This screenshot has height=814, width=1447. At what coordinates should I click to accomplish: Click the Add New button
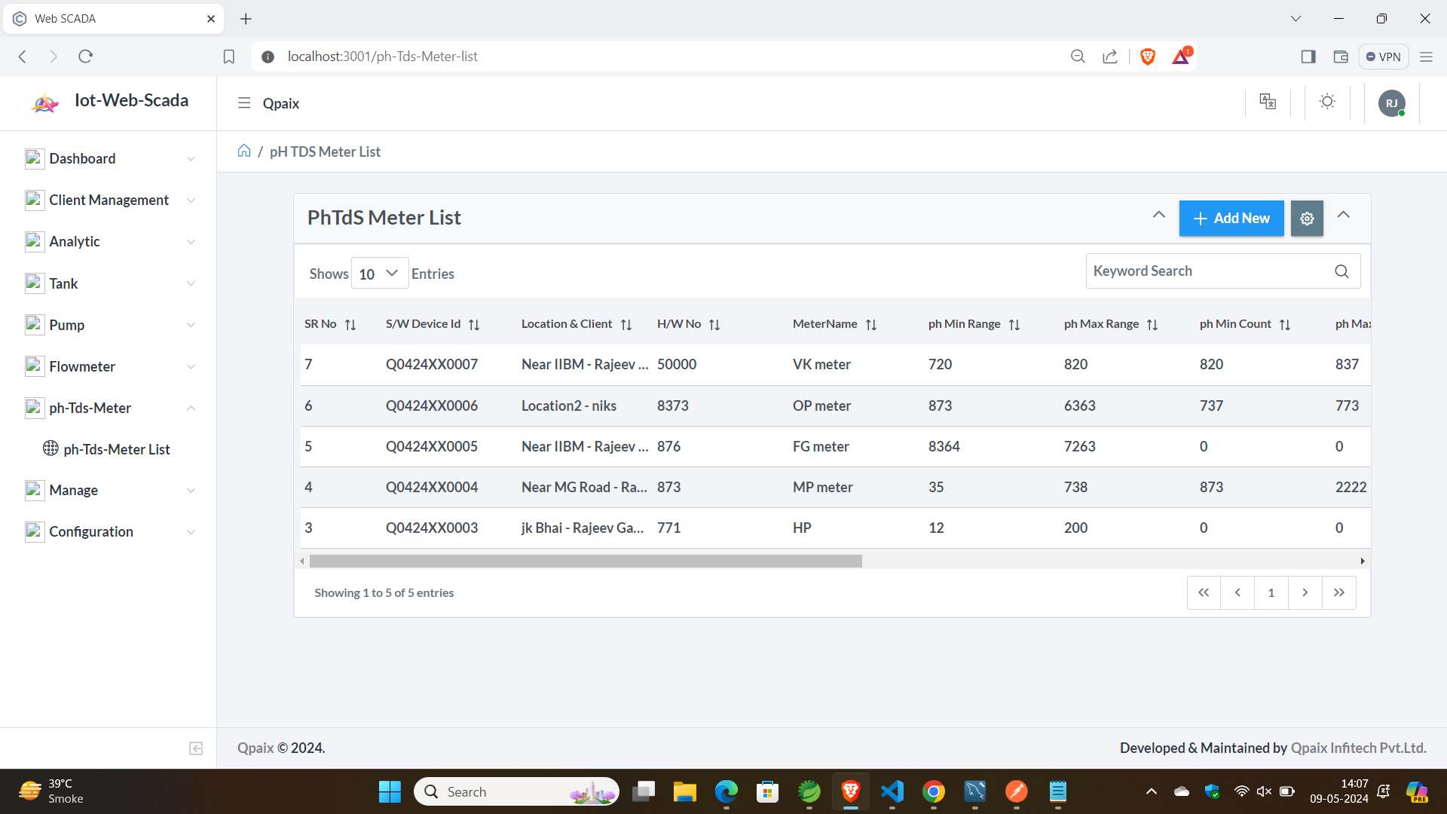coord(1231,219)
